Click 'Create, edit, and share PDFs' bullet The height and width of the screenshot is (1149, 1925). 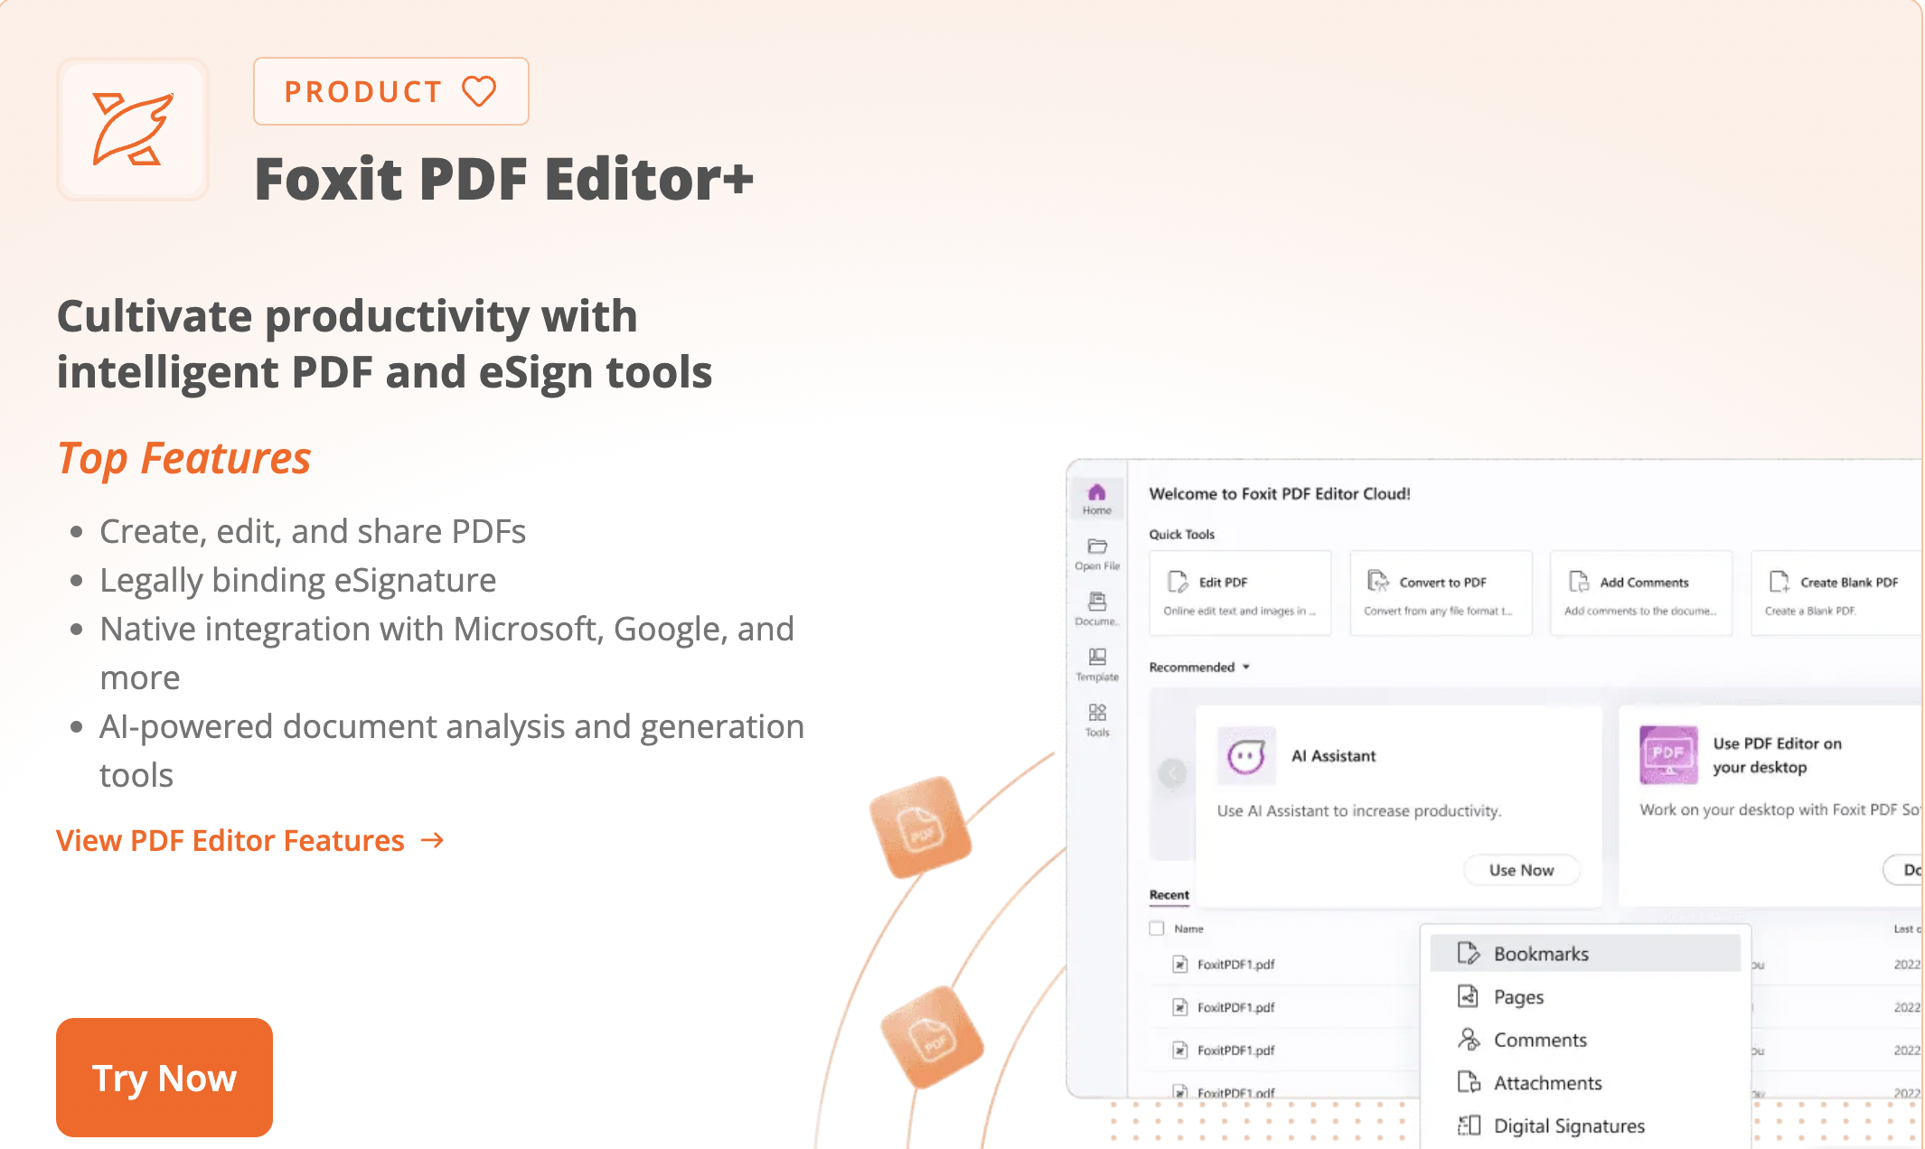coord(313,531)
